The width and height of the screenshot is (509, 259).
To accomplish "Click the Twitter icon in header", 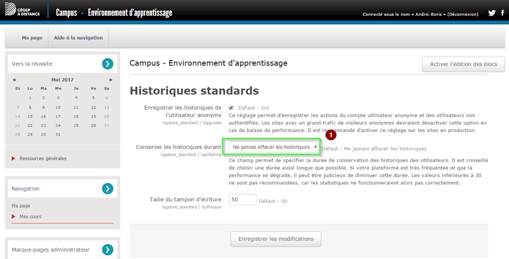I will (491, 13).
